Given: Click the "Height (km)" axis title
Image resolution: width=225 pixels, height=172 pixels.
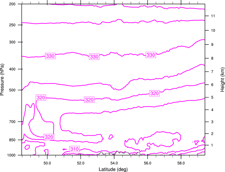Looking at the screenshot, I should point(222,79).
